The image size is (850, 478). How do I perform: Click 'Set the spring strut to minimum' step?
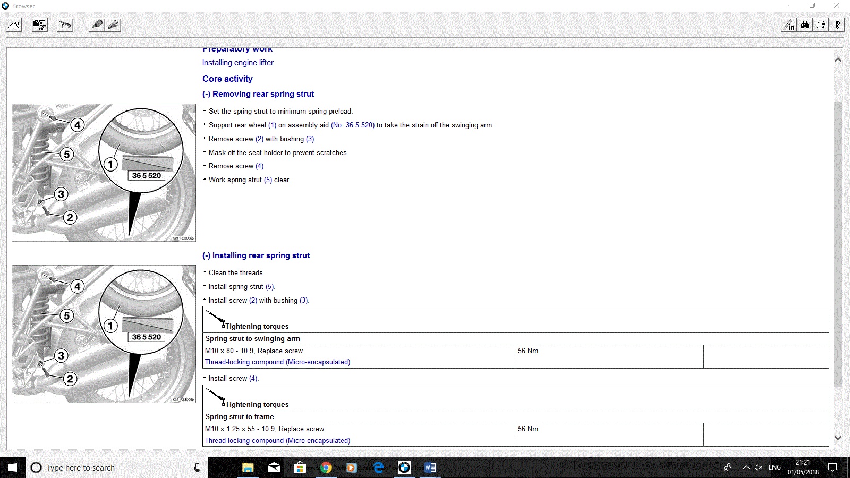pos(280,112)
